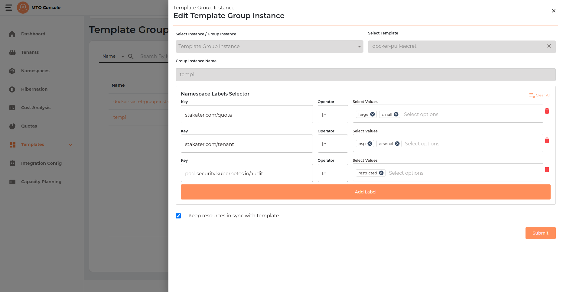Image resolution: width=563 pixels, height=292 pixels.
Task: Go to Tenants in the sidebar
Action: [30, 52]
